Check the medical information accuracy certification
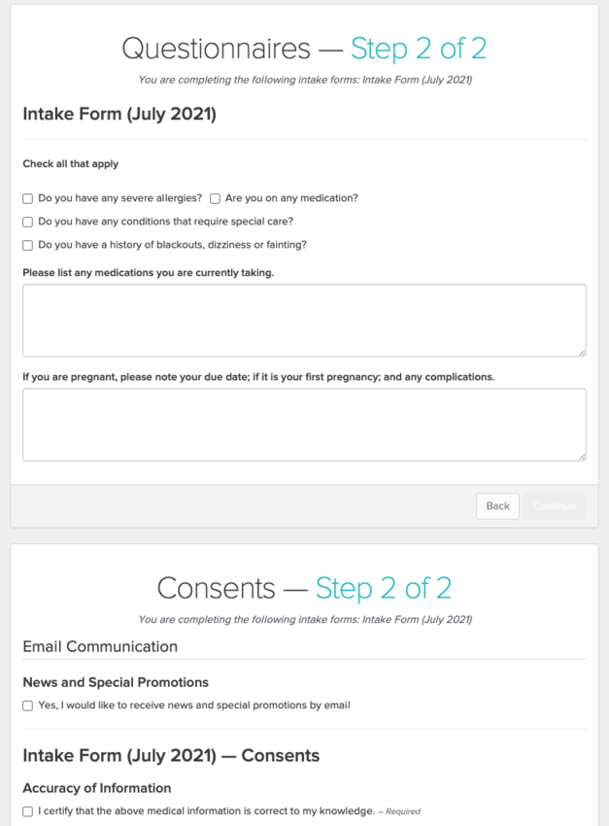Image resolution: width=609 pixels, height=826 pixels. [27, 811]
